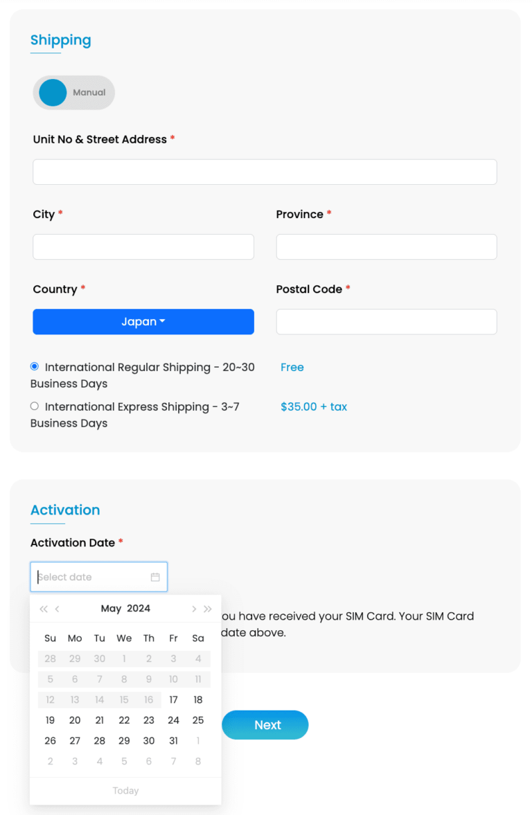Screen dimensions: 532x815
Task: Go to next year in calendar
Action: [x=208, y=609]
